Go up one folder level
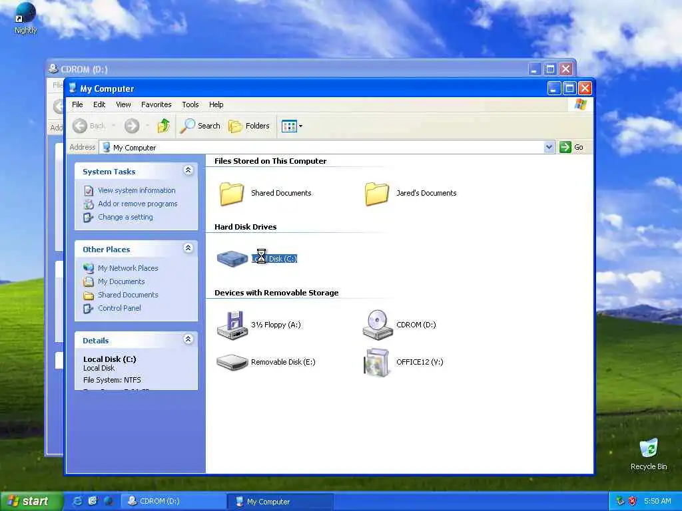 pyautogui.click(x=164, y=126)
